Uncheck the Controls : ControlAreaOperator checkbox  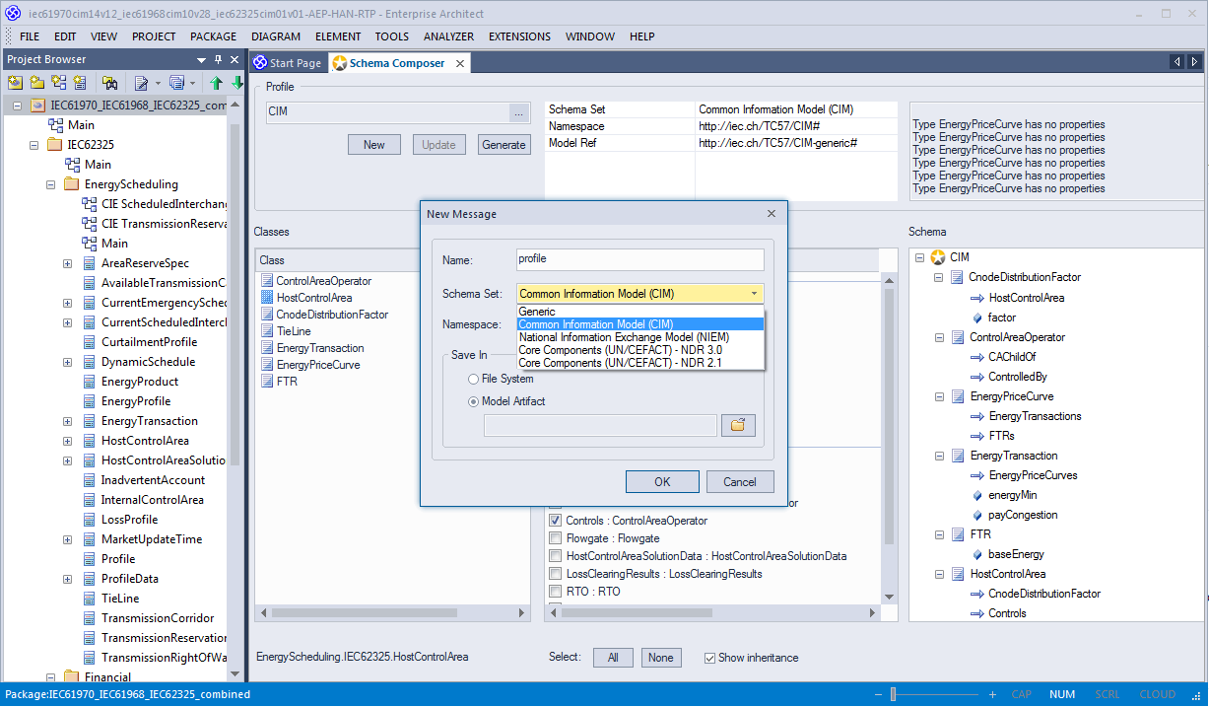(x=556, y=521)
